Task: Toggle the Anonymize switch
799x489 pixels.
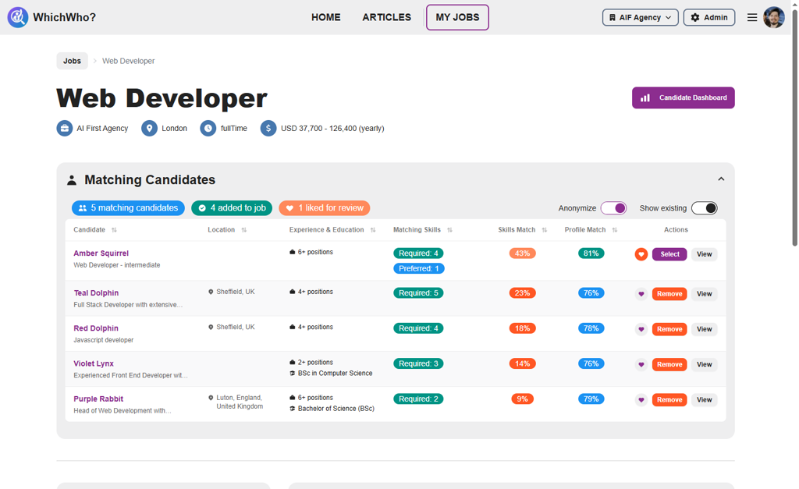Action: (614, 208)
